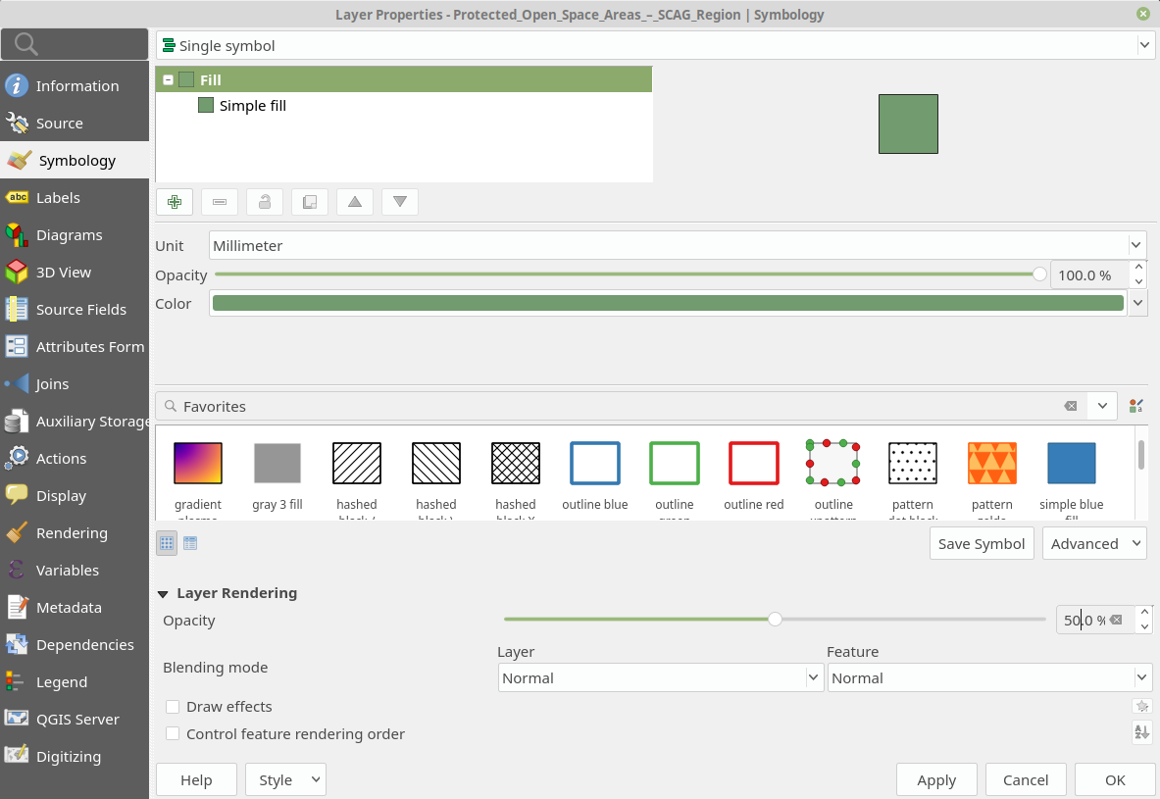Add a new symbol layer with the green plus
The width and height of the screenshot is (1160, 799).
pyautogui.click(x=175, y=202)
